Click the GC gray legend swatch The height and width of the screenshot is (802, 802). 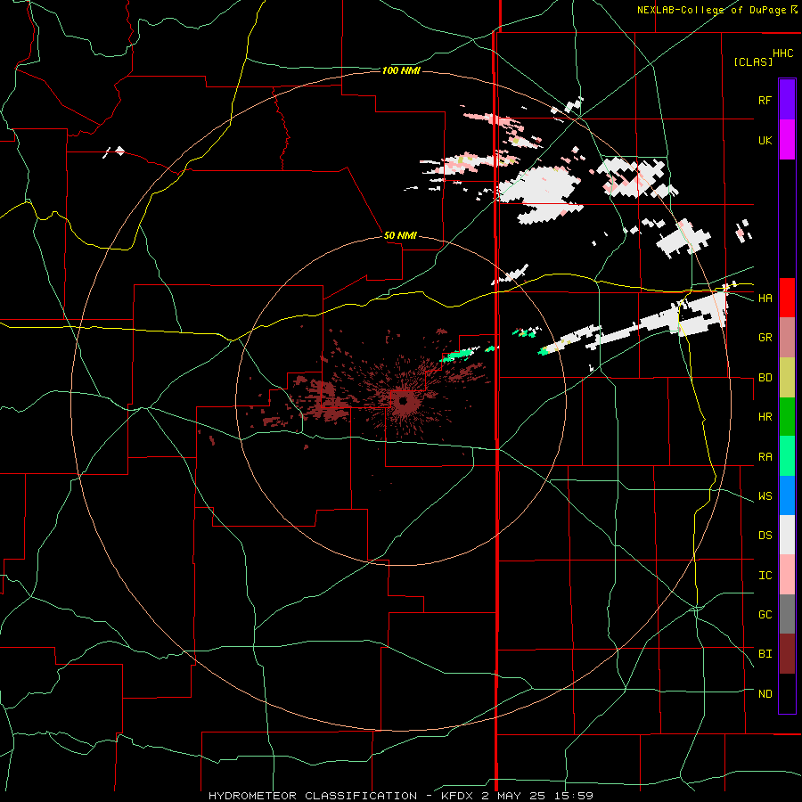[787, 614]
